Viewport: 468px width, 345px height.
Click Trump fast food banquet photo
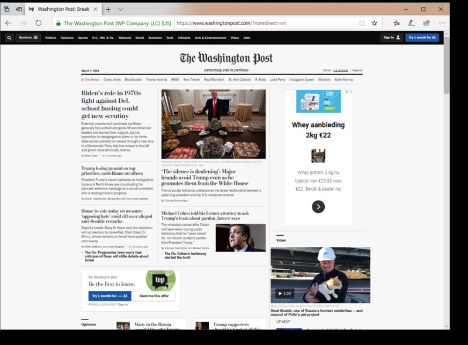pos(213,124)
